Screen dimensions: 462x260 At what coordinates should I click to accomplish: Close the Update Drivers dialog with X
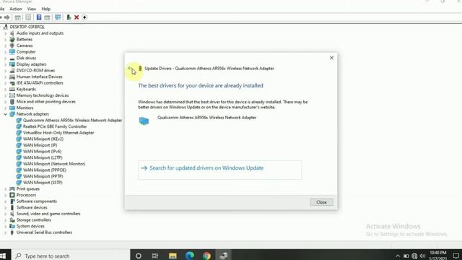pyautogui.click(x=331, y=58)
